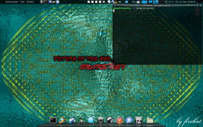Open the System menu

coord(30,2)
